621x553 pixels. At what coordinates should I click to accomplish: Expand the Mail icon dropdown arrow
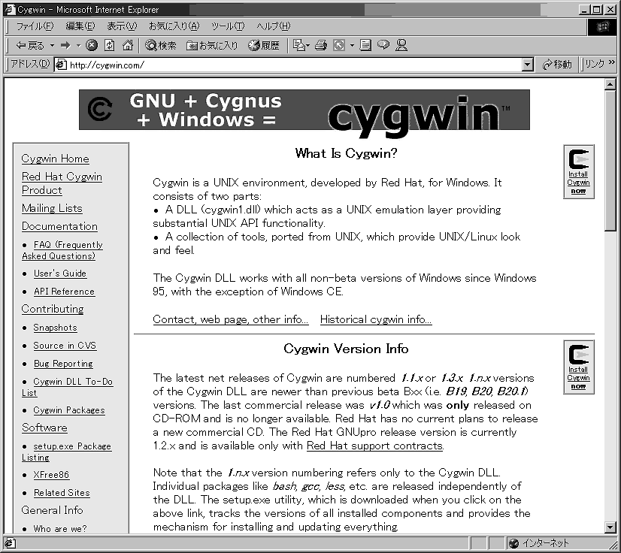tap(307, 46)
